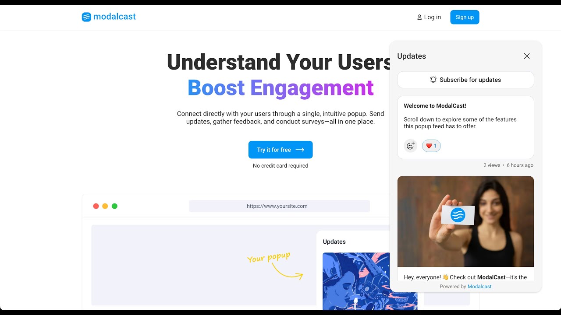Open the Log in link
The image size is (561, 315).
429,17
